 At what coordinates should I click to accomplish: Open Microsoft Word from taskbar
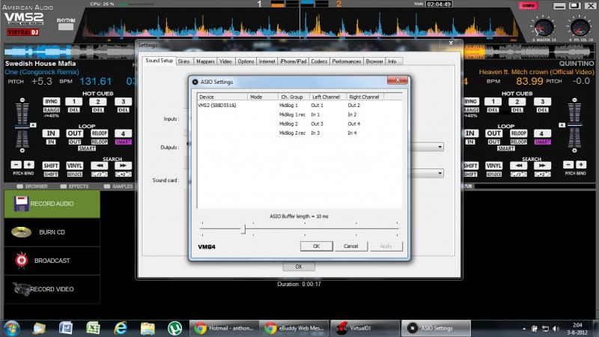66,328
